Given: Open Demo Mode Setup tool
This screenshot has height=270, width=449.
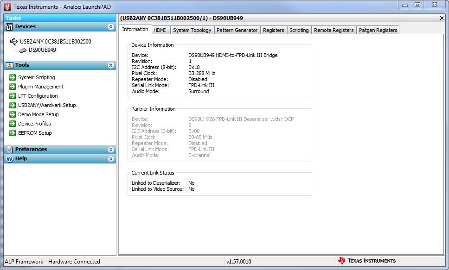Looking at the screenshot, I should [x=38, y=114].
